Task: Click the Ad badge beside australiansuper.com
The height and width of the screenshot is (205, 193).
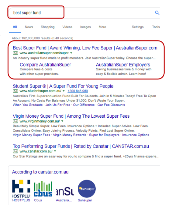Action: (15, 53)
